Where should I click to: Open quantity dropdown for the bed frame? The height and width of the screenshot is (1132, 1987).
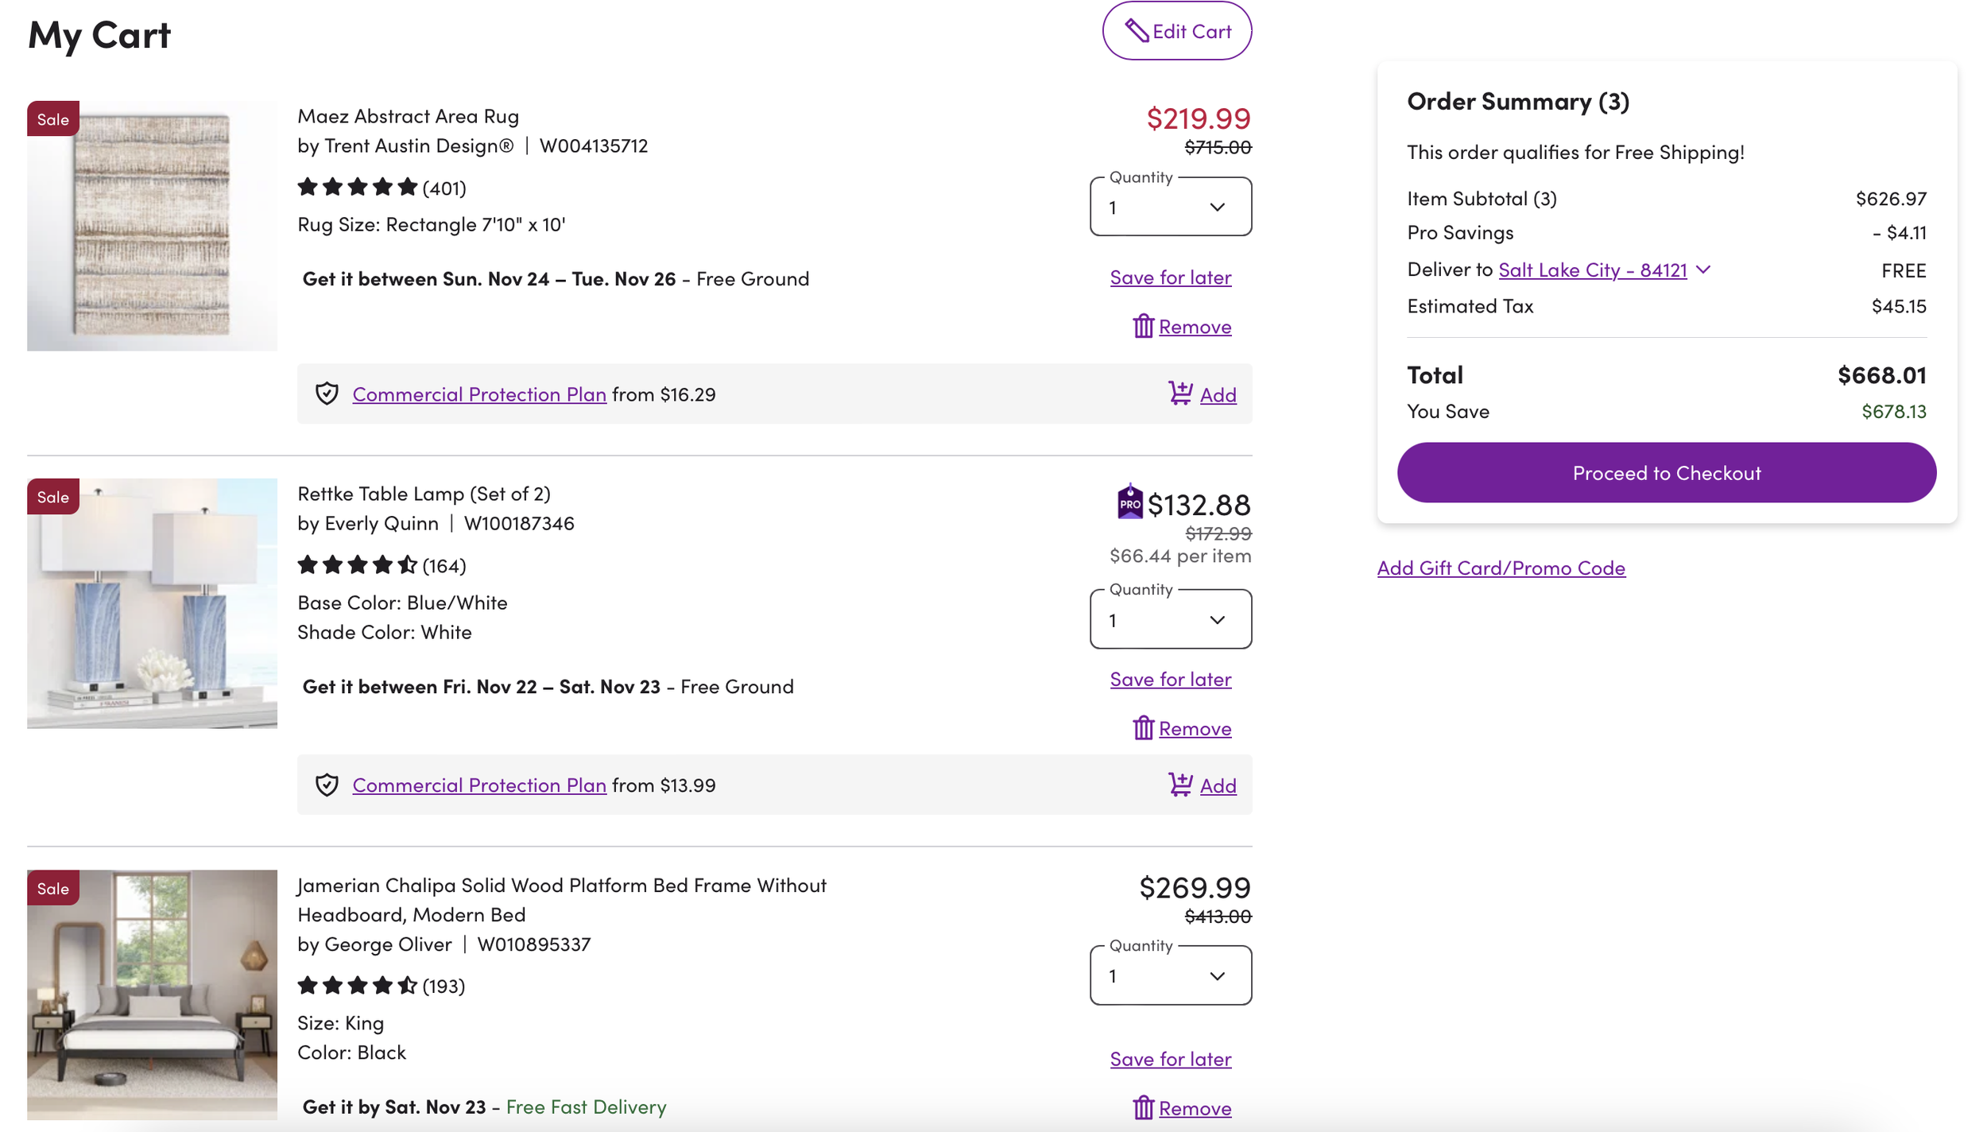point(1170,976)
